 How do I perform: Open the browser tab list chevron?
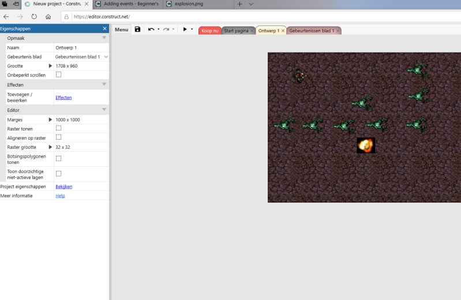(251, 4)
